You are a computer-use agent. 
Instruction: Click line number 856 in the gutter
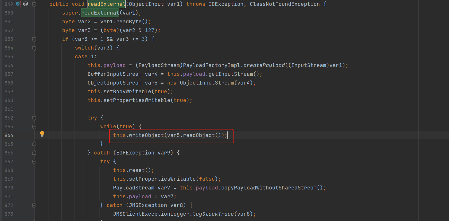[9, 65]
